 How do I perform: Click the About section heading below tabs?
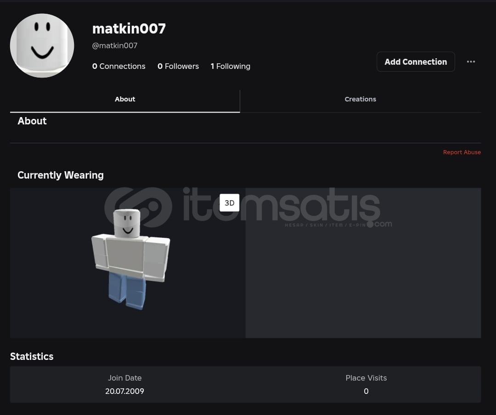(32, 121)
